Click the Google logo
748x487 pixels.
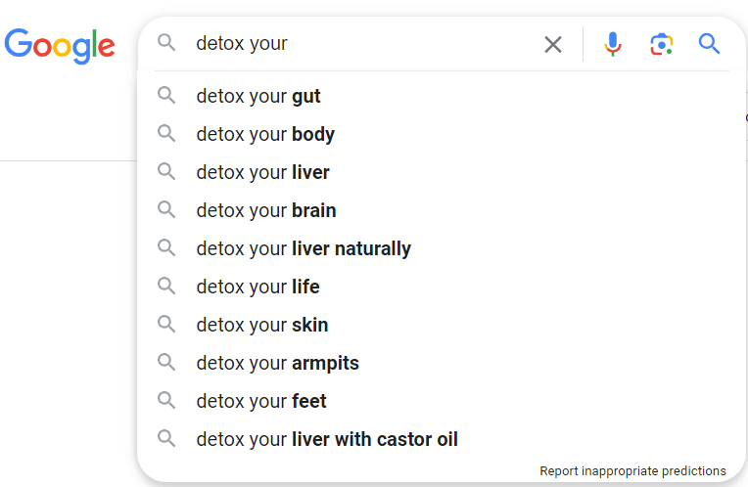click(60, 45)
